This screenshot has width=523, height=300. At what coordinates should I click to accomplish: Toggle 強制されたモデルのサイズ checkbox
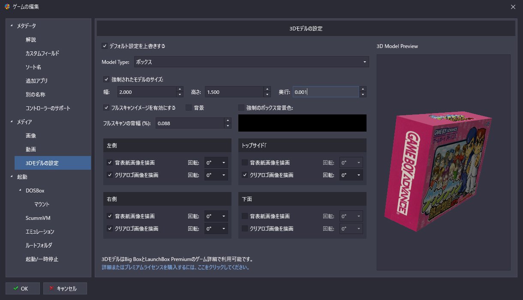coord(106,79)
